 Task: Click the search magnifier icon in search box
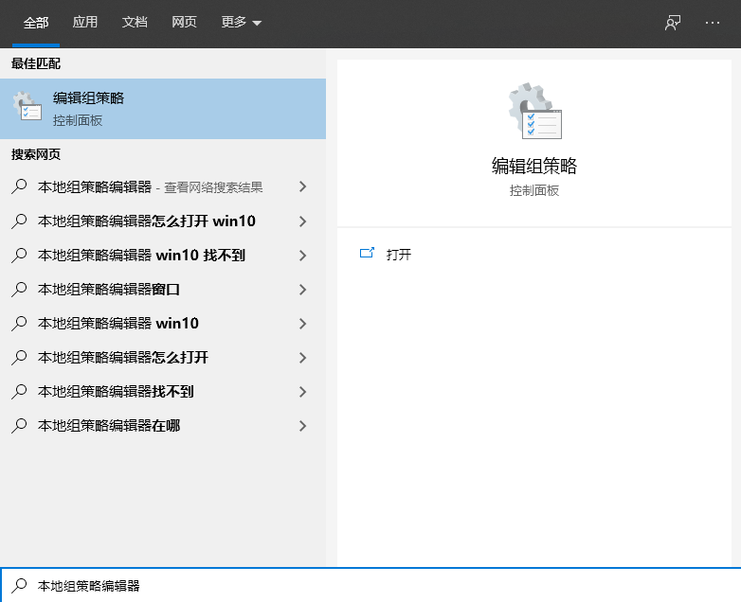tap(18, 586)
